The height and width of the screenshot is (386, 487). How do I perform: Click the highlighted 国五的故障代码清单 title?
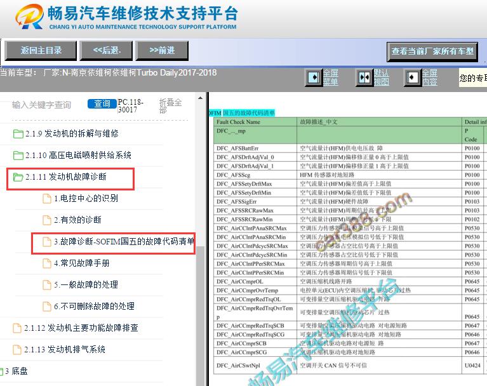click(x=249, y=113)
